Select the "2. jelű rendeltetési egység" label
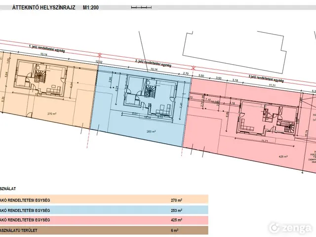The width and height of the screenshot is (316, 237). tap(153, 63)
